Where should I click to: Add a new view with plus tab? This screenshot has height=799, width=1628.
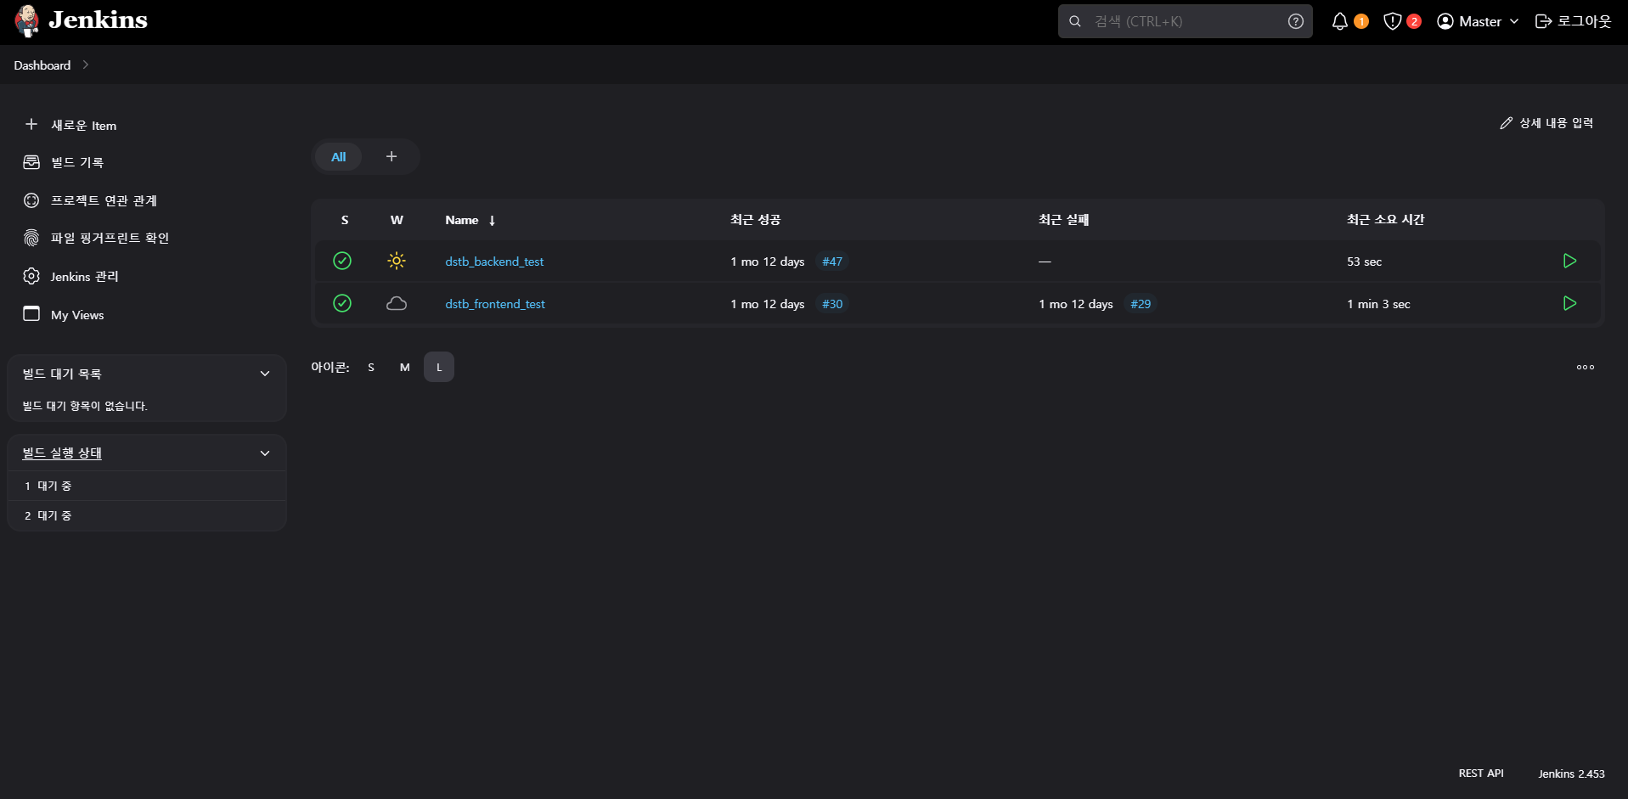pyautogui.click(x=392, y=156)
